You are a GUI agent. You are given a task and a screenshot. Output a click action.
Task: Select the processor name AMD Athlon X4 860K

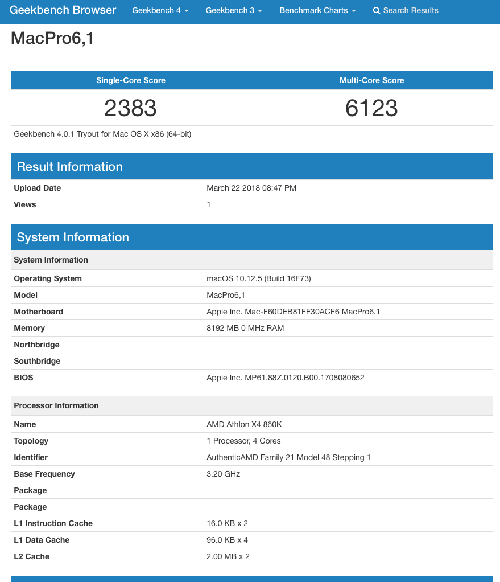[x=244, y=424]
